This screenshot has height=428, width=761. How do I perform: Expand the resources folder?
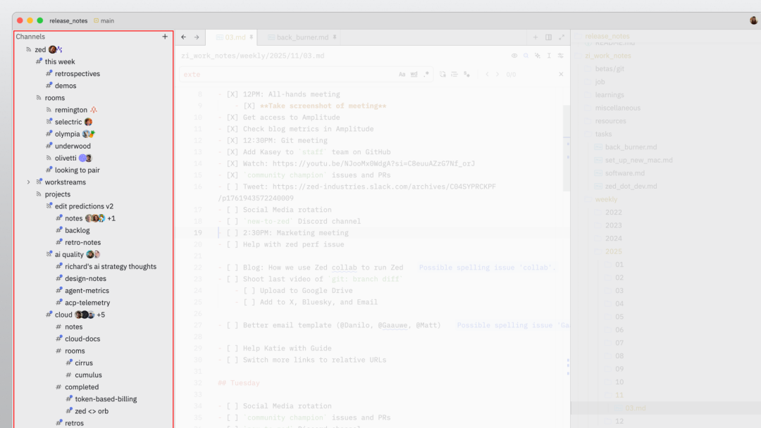[610, 121]
